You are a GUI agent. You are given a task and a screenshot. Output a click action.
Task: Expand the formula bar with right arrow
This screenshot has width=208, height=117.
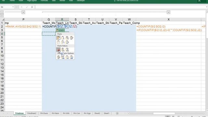tap(207, 7)
